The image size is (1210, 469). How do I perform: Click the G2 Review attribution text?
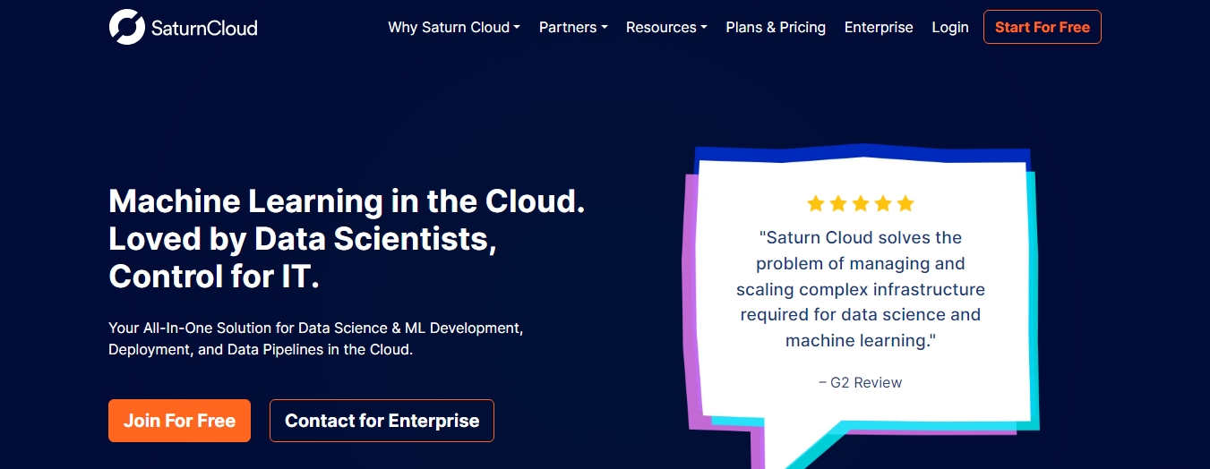(x=860, y=382)
